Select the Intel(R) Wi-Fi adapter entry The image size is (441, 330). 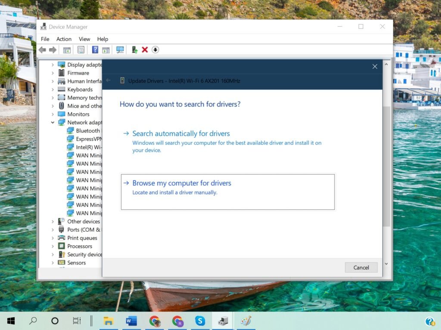tap(84, 147)
